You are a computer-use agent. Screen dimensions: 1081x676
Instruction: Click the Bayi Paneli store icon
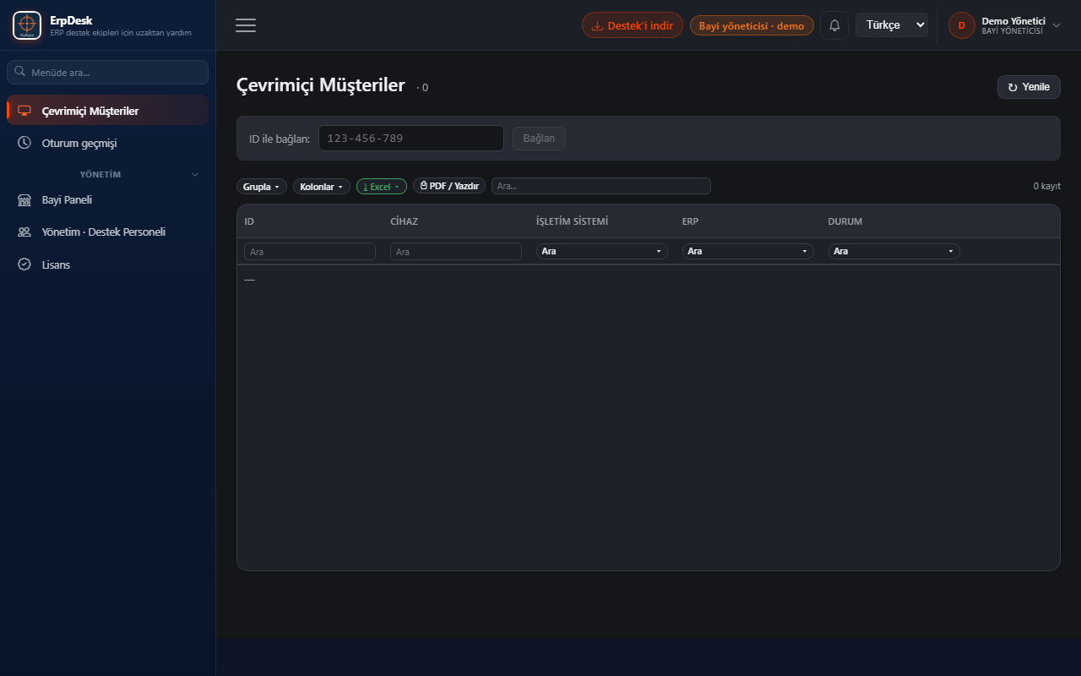point(24,200)
